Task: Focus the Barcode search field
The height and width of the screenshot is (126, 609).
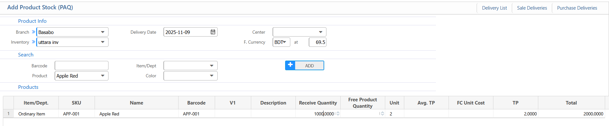Action: [x=81, y=66]
